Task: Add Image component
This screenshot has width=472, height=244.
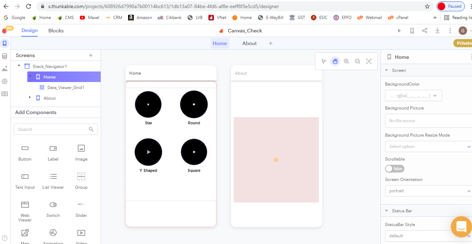Action: coord(81,153)
